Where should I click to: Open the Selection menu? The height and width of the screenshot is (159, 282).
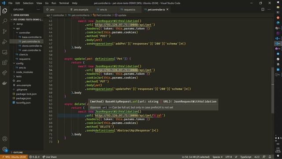tap(28, 3)
